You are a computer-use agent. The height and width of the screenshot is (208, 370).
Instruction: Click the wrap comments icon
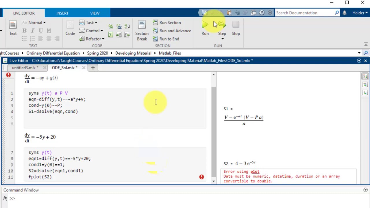[x=127, y=27]
